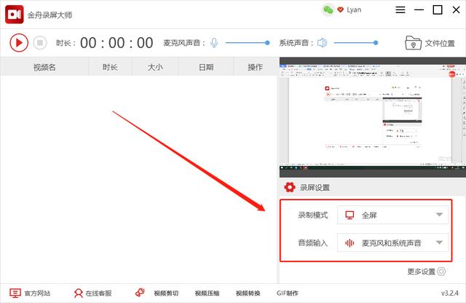Click the waveform icon in the 音频输入 box

[349, 243]
